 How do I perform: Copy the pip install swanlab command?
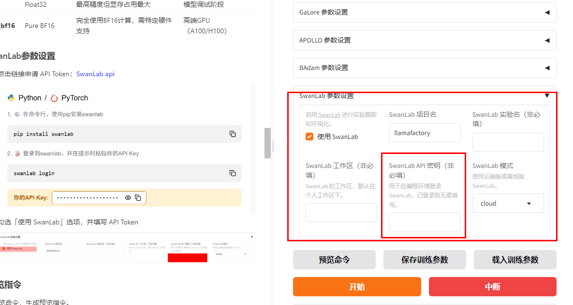pos(233,134)
